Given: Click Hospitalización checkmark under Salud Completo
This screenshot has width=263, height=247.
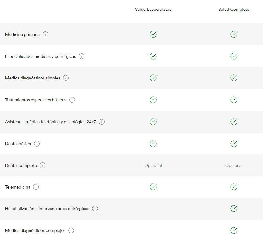Looking at the screenshot, I should point(234,209).
